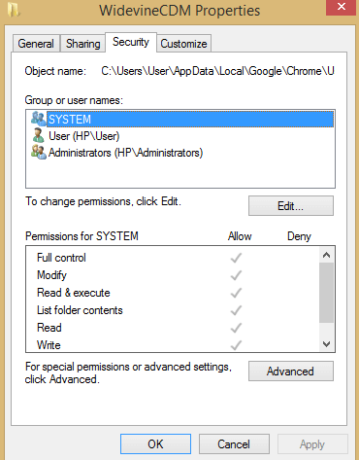Click the permissions list scrollbar thumb
Screen dimensions: 359x460
326,293
